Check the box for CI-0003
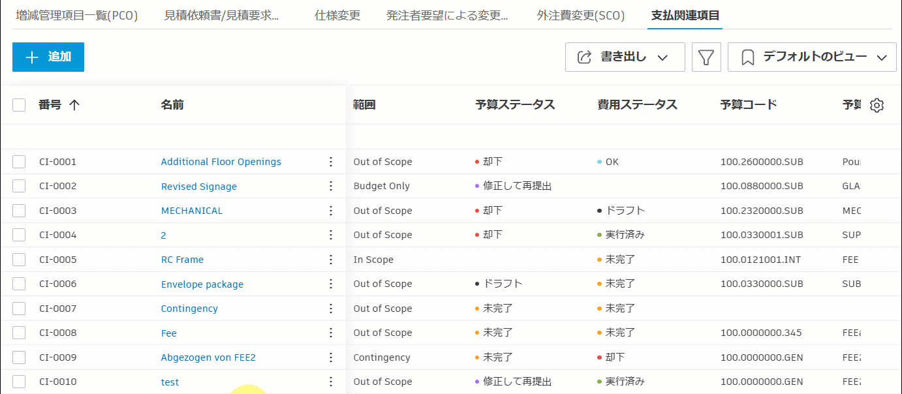 [19, 211]
